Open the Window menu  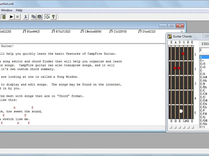point(7,10)
